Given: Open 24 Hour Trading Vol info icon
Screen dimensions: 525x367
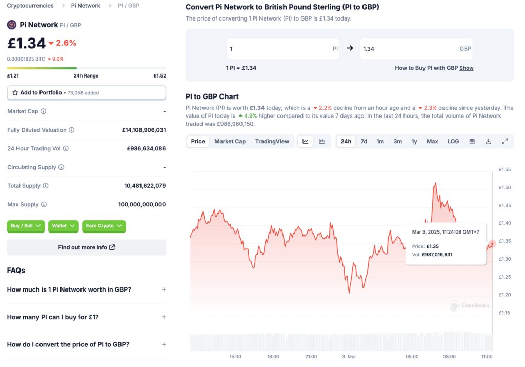Looking at the screenshot, I should [66, 148].
